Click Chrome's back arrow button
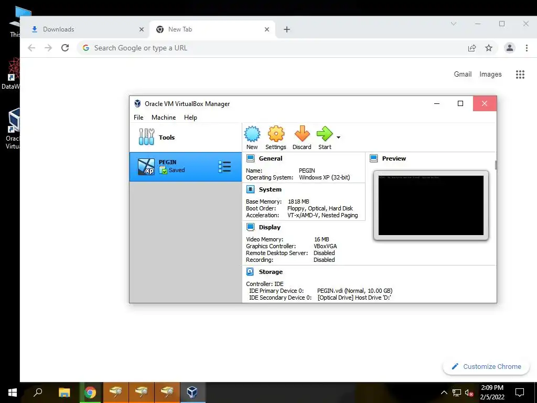 [x=31, y=48]
